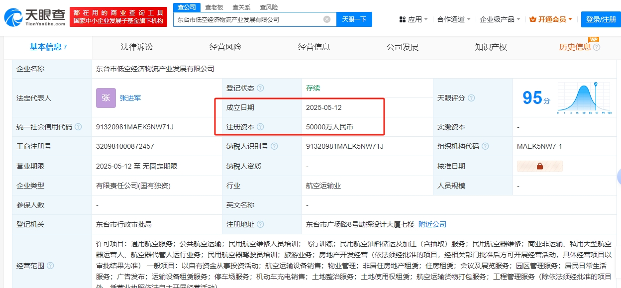Image resolution: width=621 pixels, height=288 pixels.
Task: Open the 附近公司 link
Action: click(x=432, y=224)
